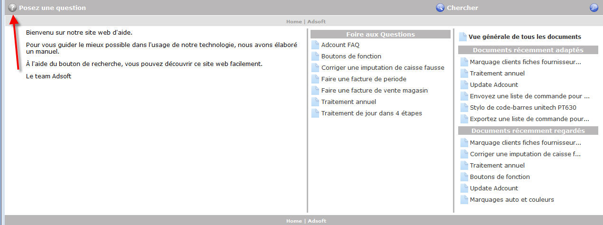Open 'Update Adcount' in récemment regardés
Viewport: 603px width, 225px height.
[494, 188]
